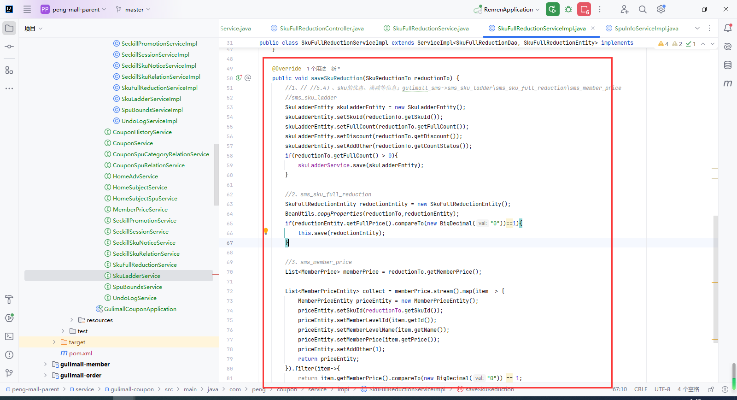Open the Terminal tool window
Screen dimensions: 737x400
tap(9, 336)
